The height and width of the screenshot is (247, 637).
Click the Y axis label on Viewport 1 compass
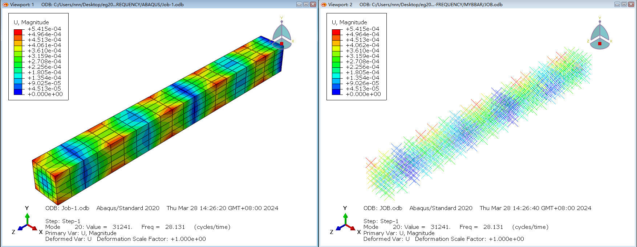[281, 18]
